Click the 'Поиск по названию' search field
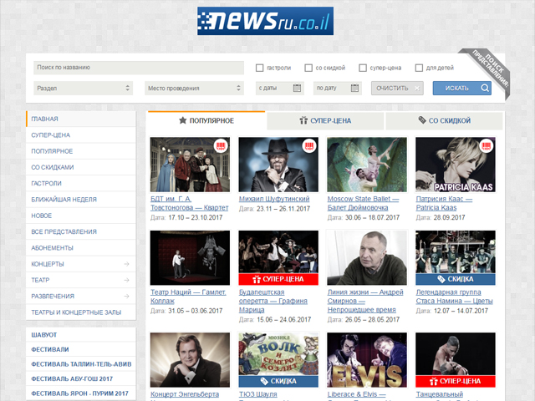This screenshot has height=401, width=535. point(139,68)
